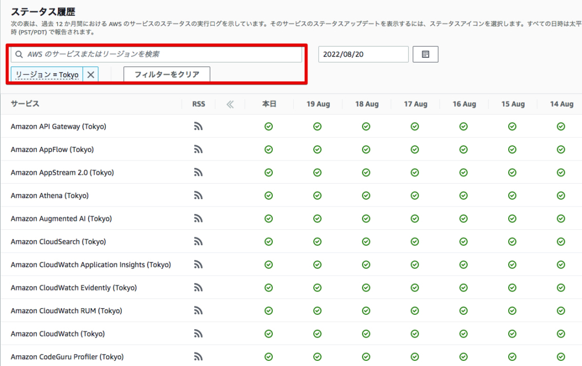Check 14 Aug status icon for Amazon CloudSearch
The height and width of the screenshot is (366, 582).
(x=561, y=241)
